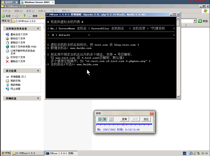Click the play button in 控制 window

[100, 119]
